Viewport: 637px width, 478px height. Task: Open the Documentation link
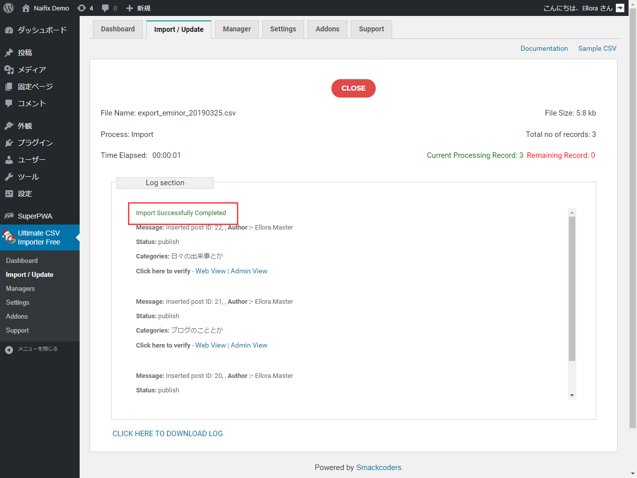pos(544,48)
